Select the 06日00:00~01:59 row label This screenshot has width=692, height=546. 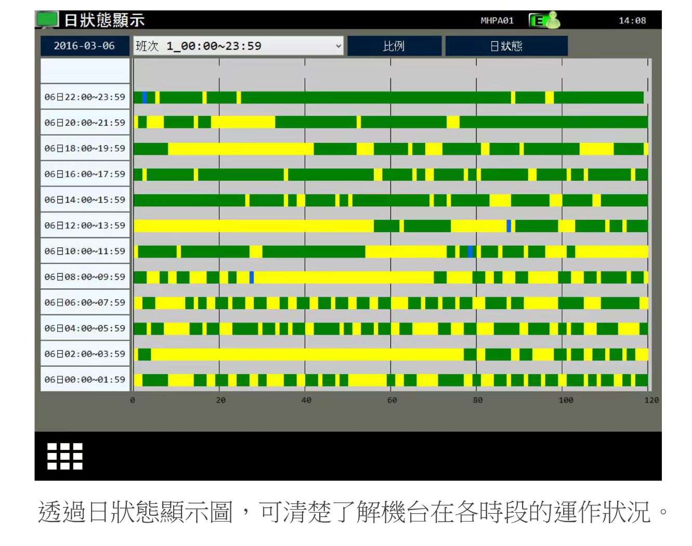(x=85, y=380)
